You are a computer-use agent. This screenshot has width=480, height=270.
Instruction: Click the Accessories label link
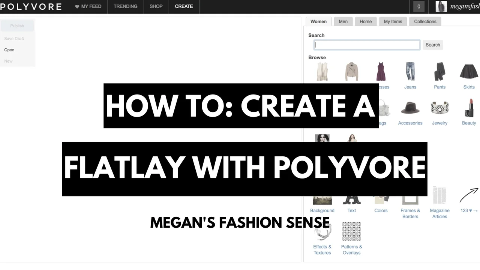tap(410, 123)
